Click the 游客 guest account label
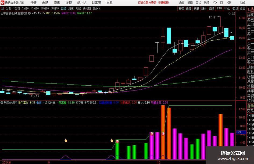Viewport: 254px width, 164px height. coord(243,3)
